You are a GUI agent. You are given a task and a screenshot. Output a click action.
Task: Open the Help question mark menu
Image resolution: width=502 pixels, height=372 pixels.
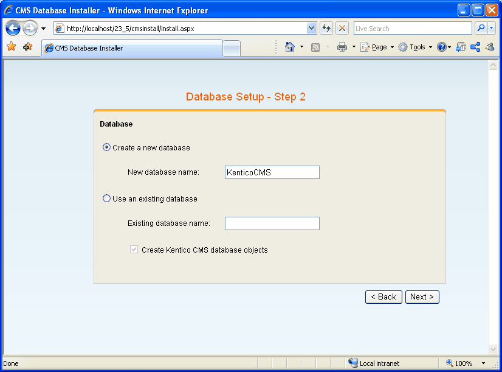(x=444, y=47)
